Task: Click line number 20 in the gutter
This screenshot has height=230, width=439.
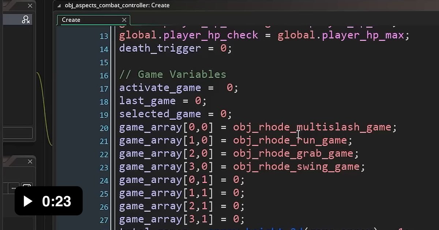Action: [x=104, y=128]
